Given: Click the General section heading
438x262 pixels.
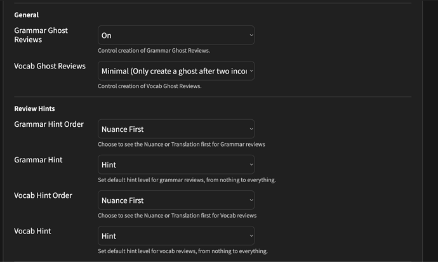Looking at the screenshot, I should pos(27,15).
